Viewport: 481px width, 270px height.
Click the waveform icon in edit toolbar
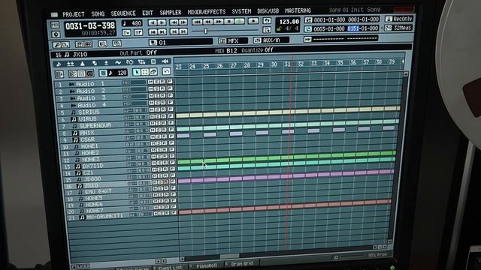[x=165, y=61]
